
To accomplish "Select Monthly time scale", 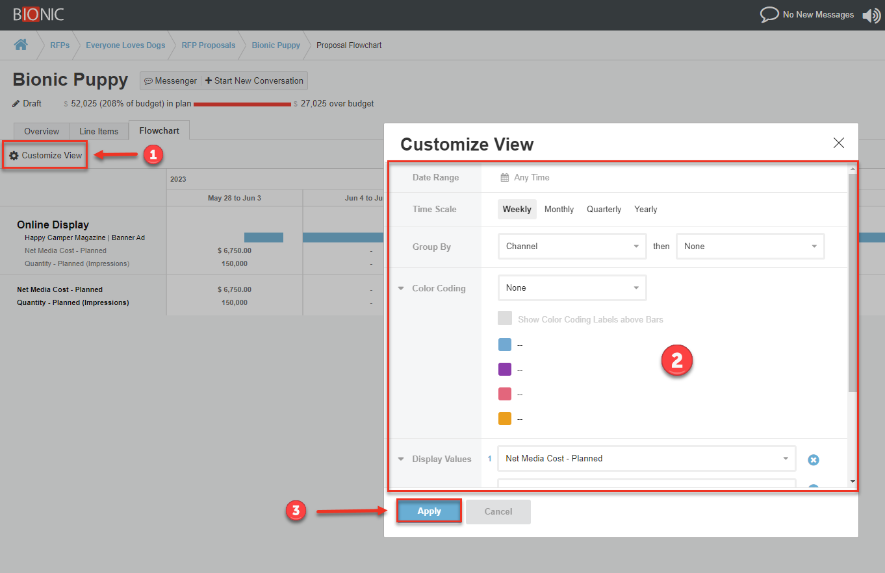I will pyautogui.click(x=559, y=210).
